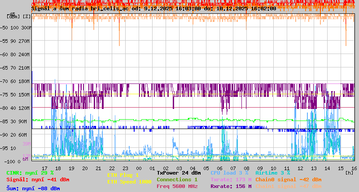
Task: Click the 'Chain1 signal -47 dBm' legend label
Action: (289, 186)
